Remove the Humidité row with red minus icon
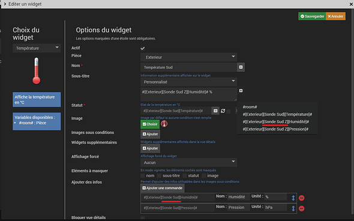This screenshot has width=354, height=221. tap(301, 198)
